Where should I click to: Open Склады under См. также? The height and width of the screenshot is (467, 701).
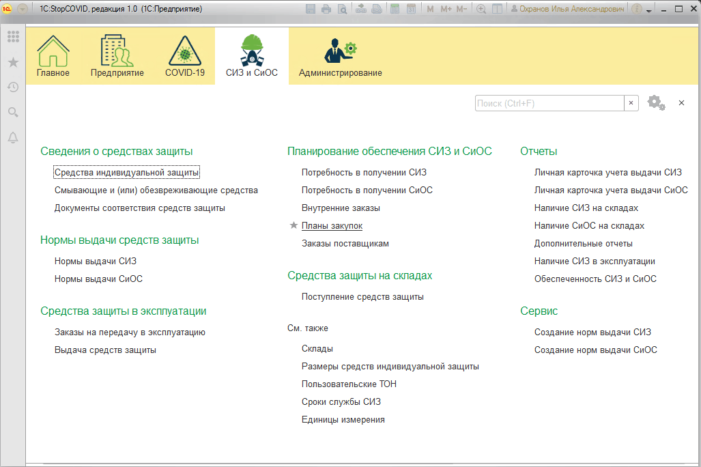[317, 349]
